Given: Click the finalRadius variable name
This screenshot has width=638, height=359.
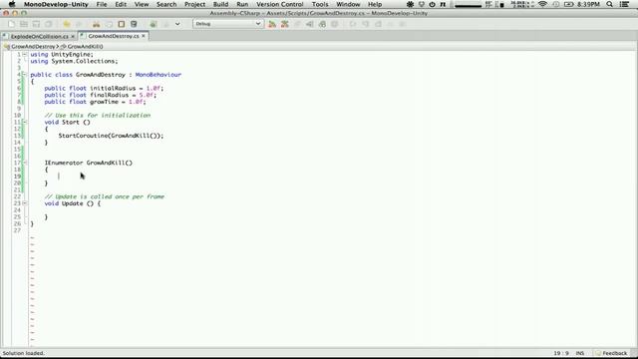Looking at the screenshot, I should click(x=109, y=95).
